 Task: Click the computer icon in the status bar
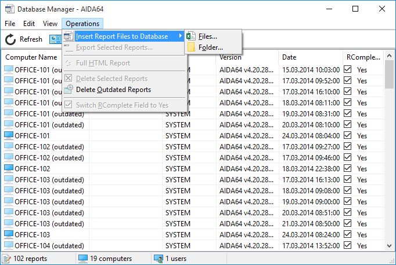83,259
